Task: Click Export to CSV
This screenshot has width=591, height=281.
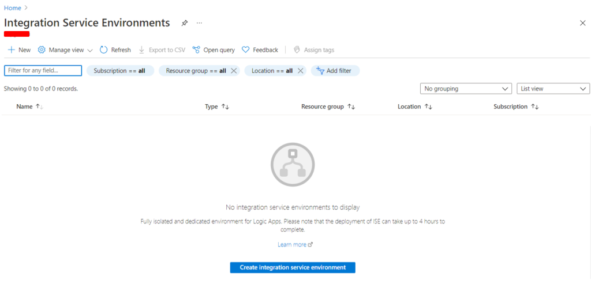Action: (x=162, y=50)
